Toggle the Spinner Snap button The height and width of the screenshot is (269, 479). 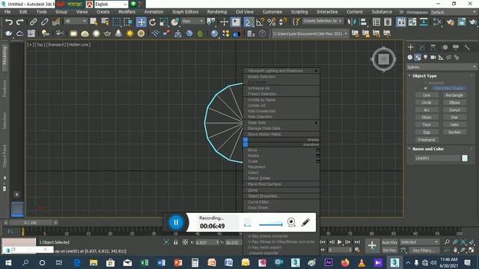(x=283, y=22)
